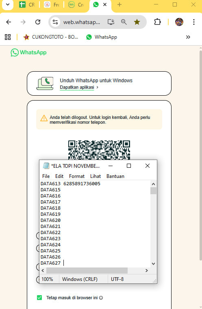Screen dimensions: 202x309
Task: Close the Notepad window
Action: (147, 166)
